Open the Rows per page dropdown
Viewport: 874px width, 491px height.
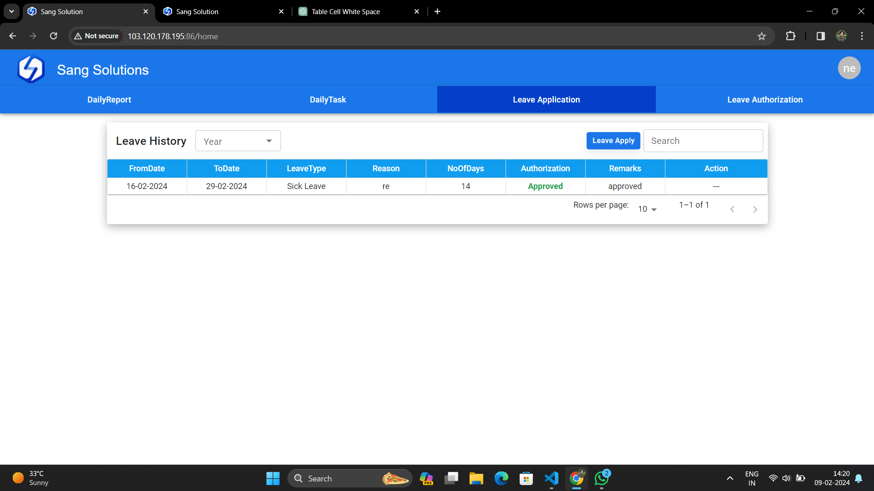click(647, 209)
